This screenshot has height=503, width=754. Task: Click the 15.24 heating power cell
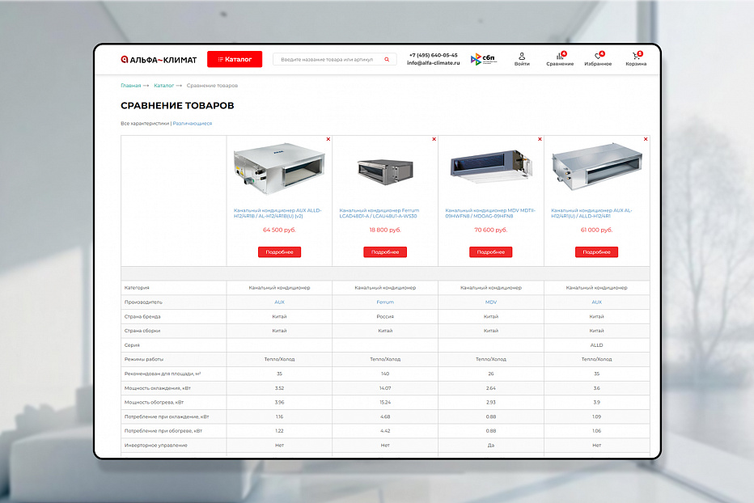click(385, 402)
